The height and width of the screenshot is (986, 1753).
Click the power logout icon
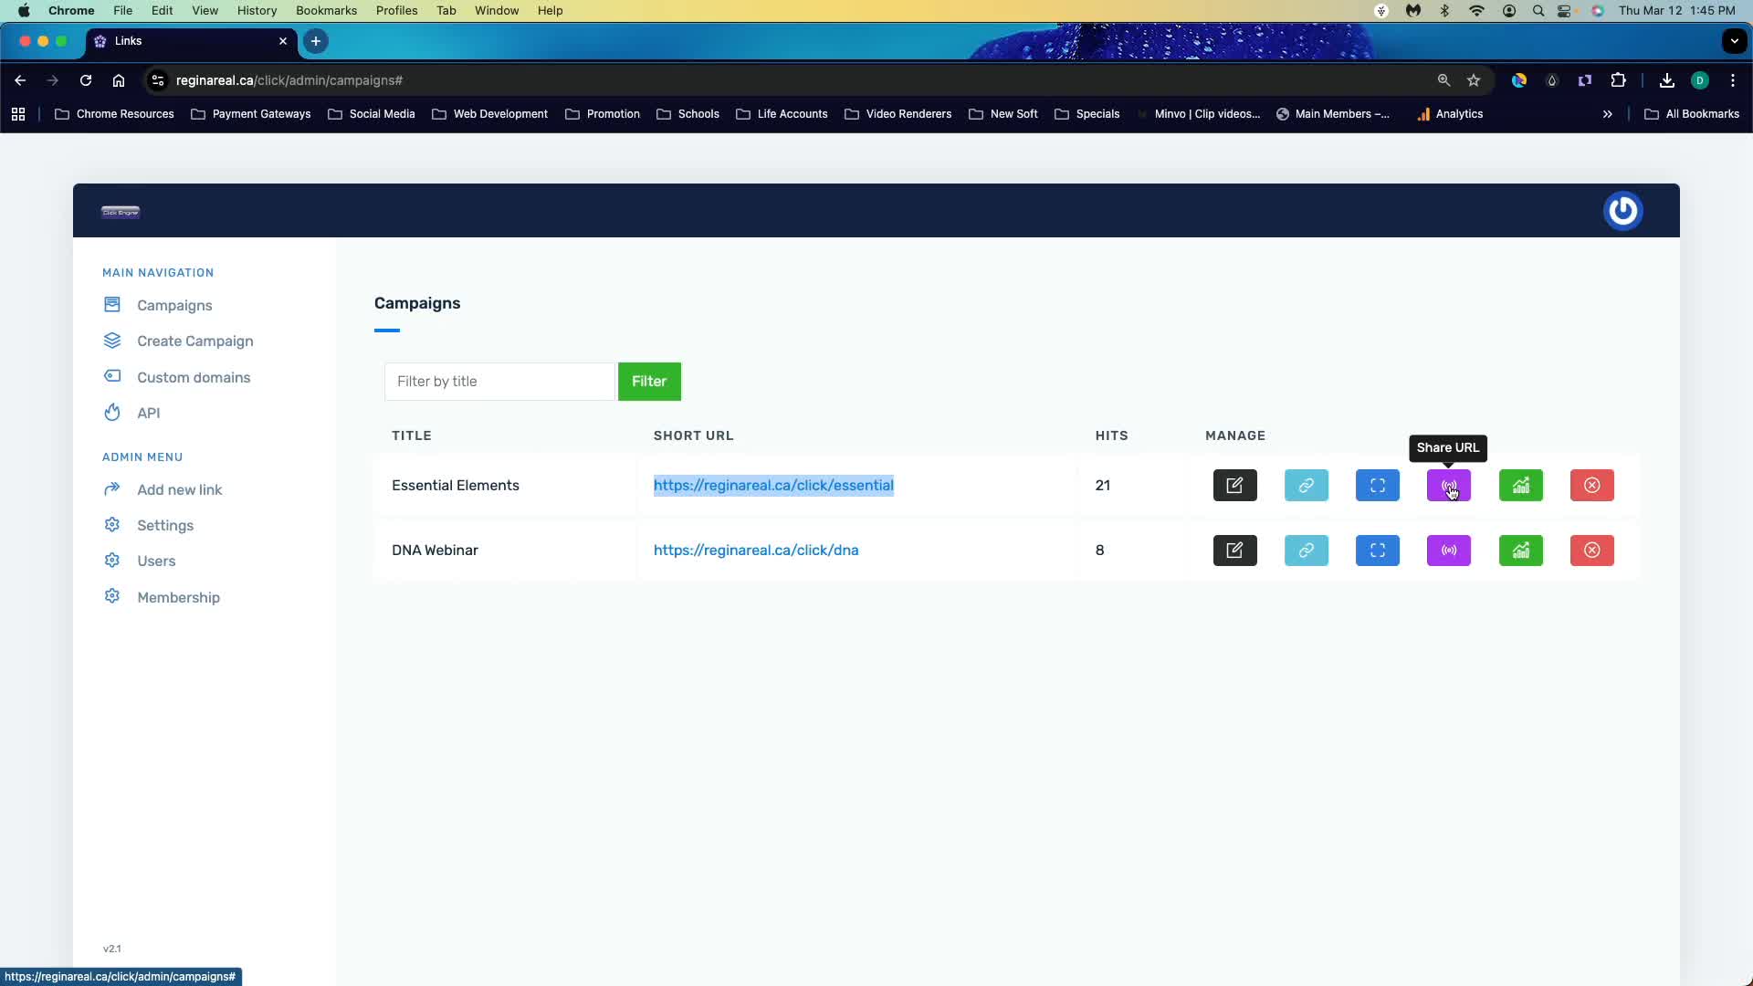tap(1622, 211)
